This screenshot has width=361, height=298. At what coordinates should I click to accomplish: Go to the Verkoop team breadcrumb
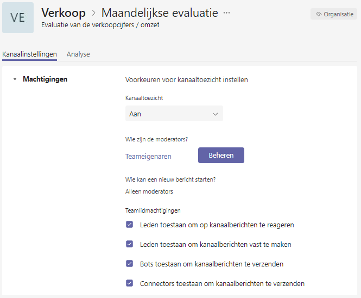coord(64,13)
